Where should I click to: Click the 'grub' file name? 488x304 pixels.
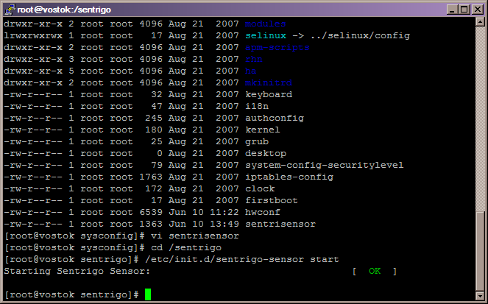pyautogui.click(x=256, y=142)
